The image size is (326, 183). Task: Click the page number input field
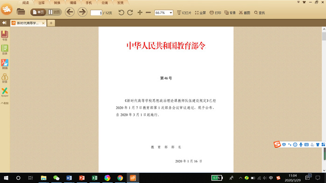coord(96,13)
